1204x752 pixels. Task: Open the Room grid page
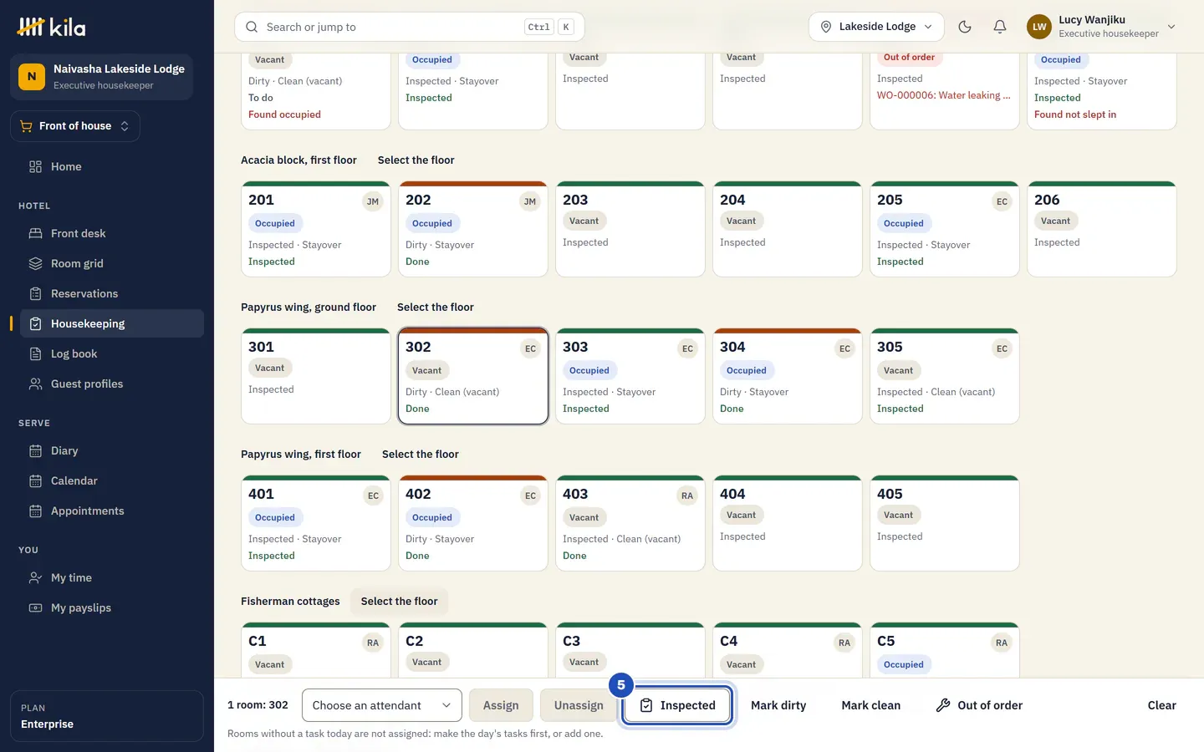112,263
